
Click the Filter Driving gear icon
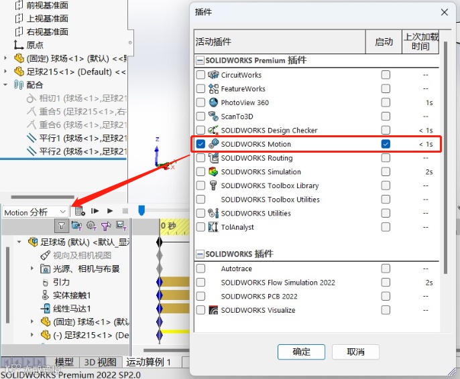tap(91, 226)
